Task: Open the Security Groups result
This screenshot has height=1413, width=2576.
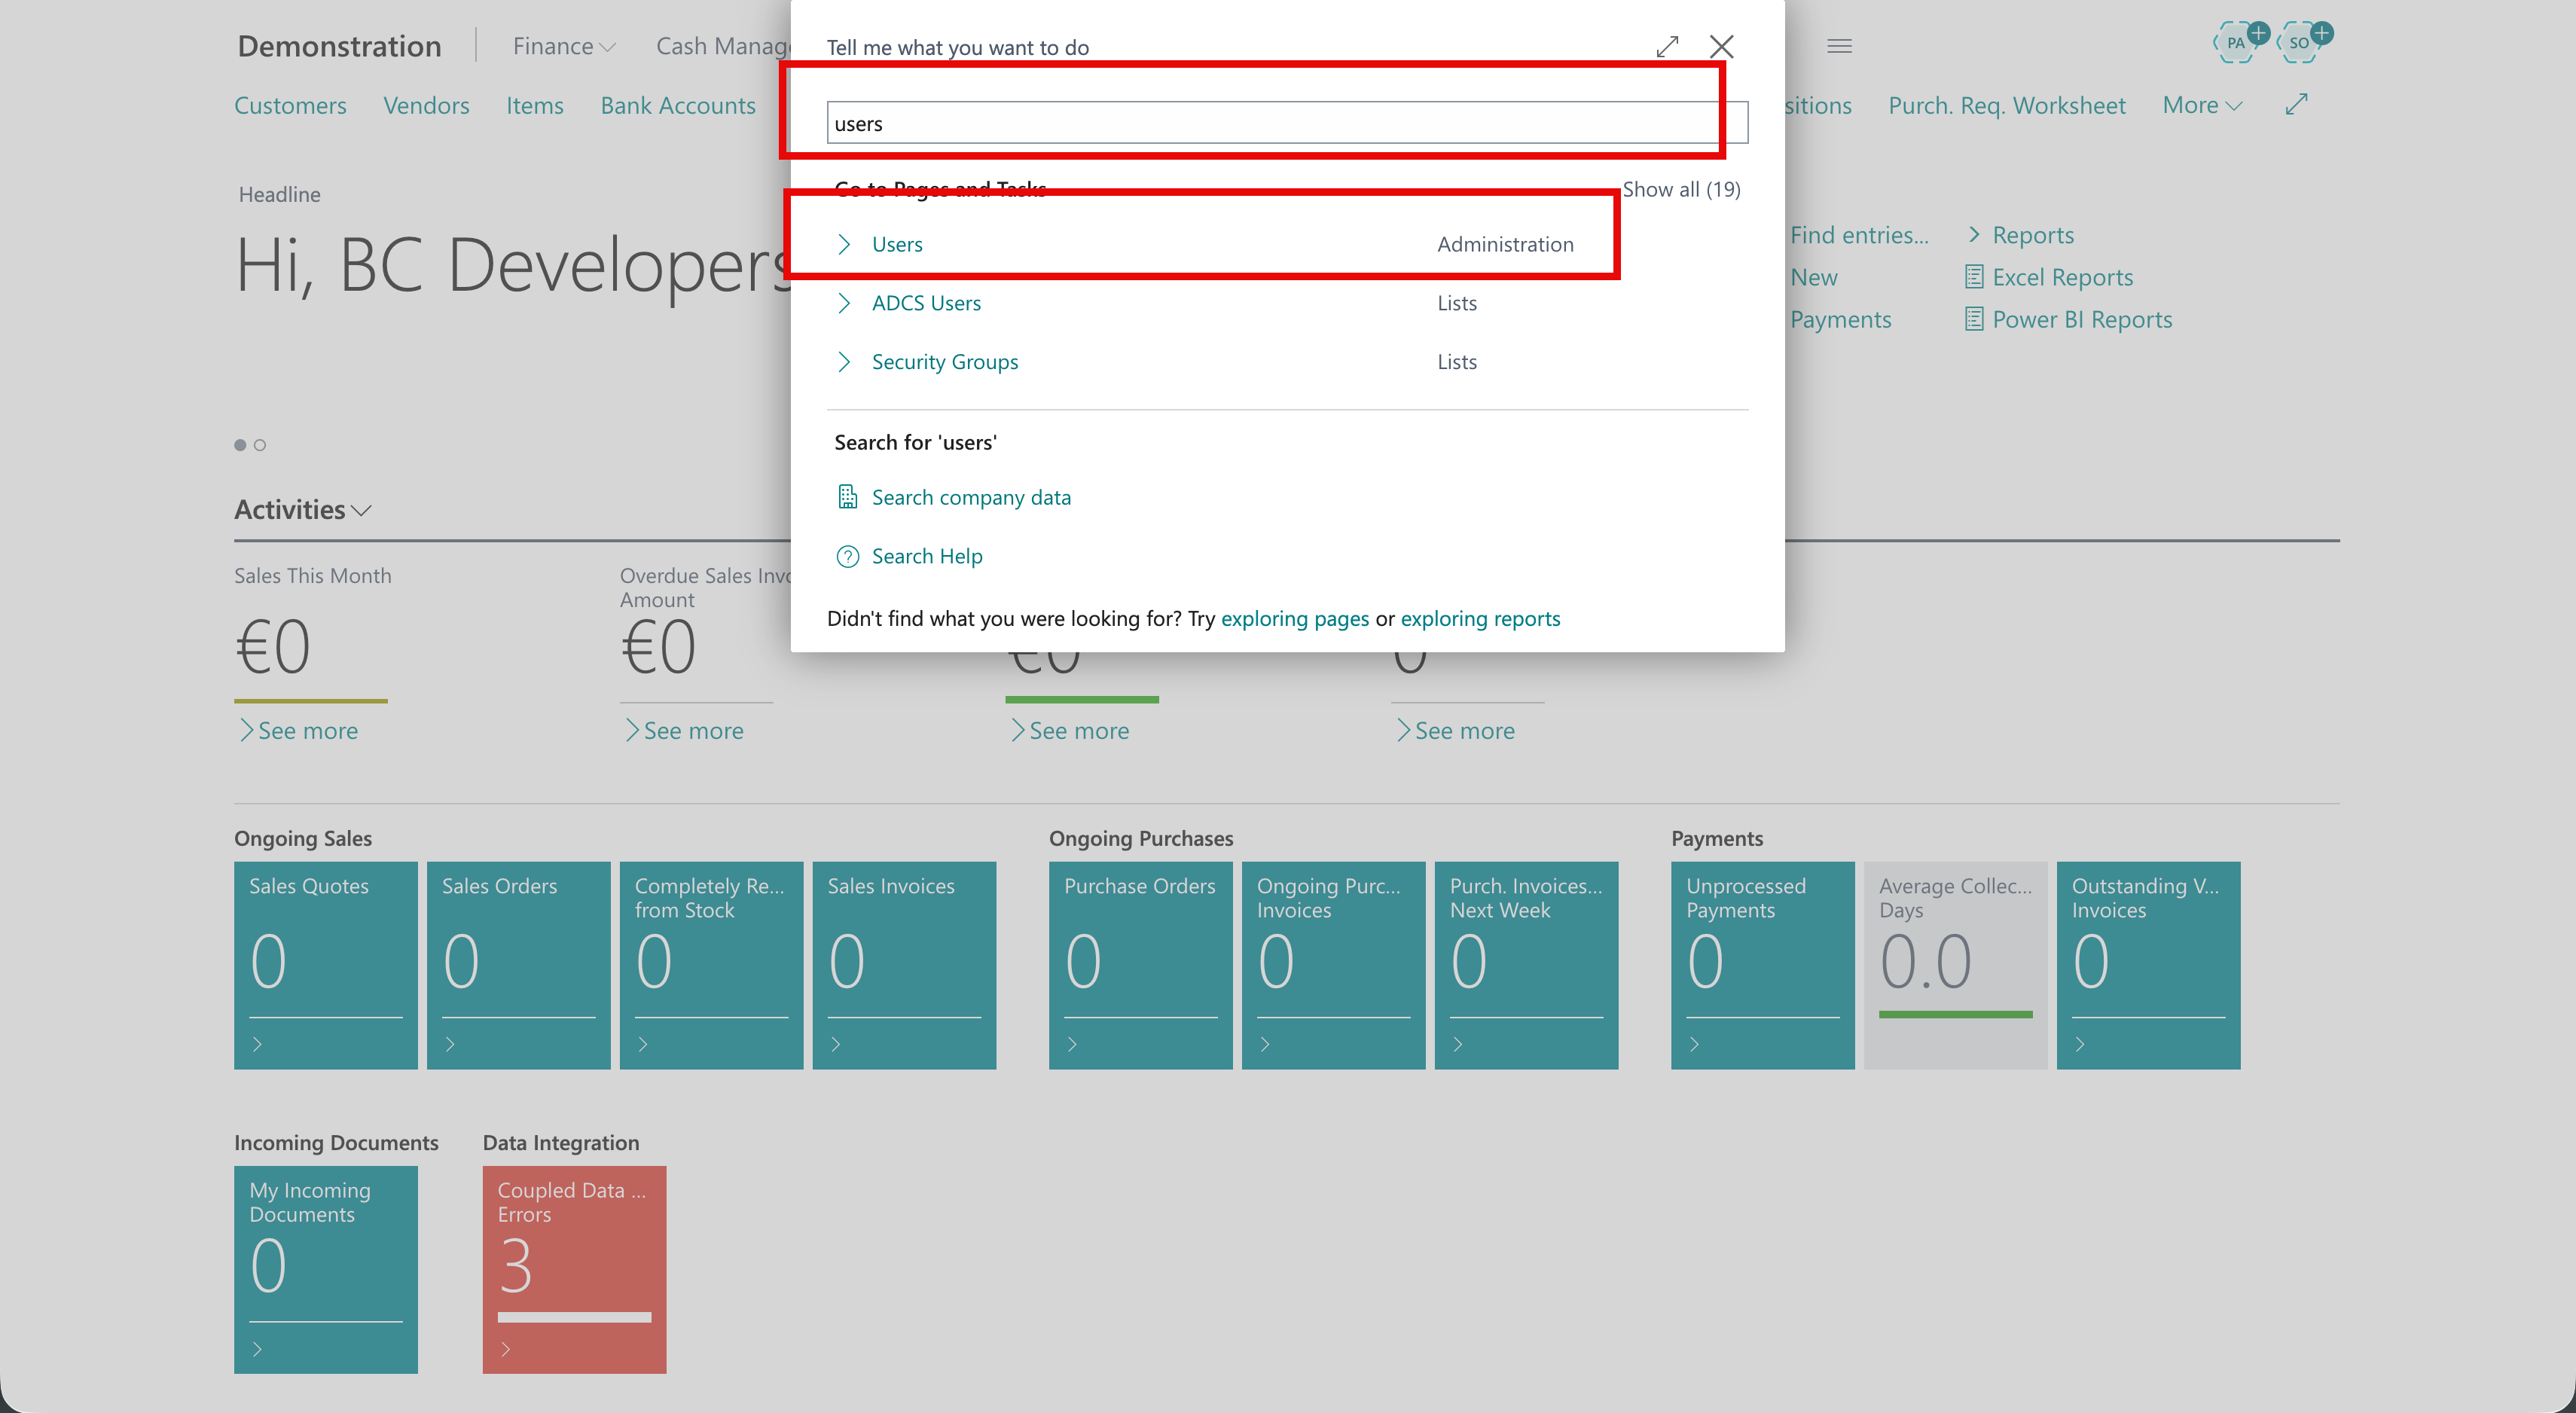Action: [944, 362]
